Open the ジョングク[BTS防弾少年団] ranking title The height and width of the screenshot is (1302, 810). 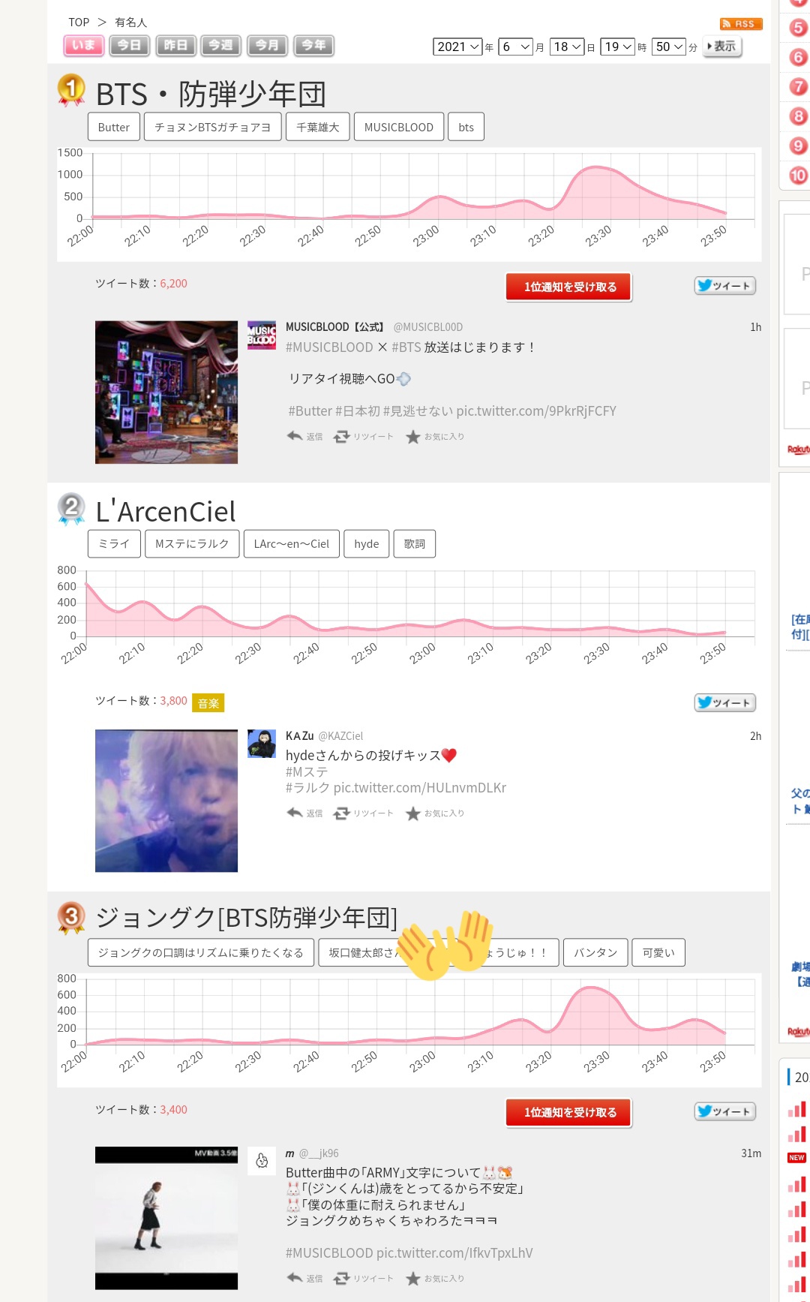click(x=247, y=918)
